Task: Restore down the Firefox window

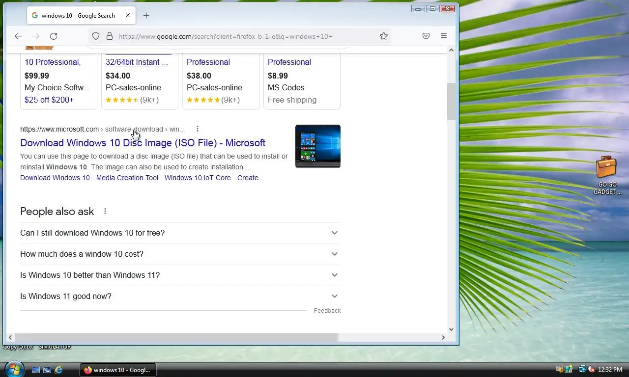Action: pos(432,8)
